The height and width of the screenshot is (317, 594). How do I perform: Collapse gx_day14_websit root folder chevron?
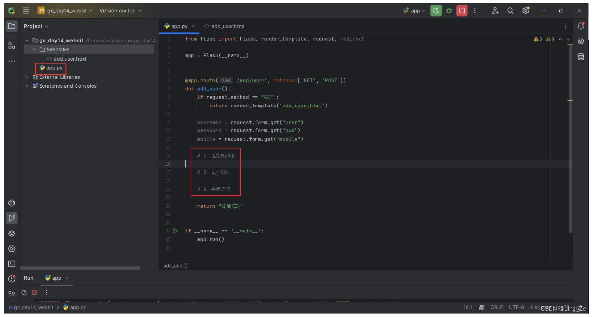[27, 41]
